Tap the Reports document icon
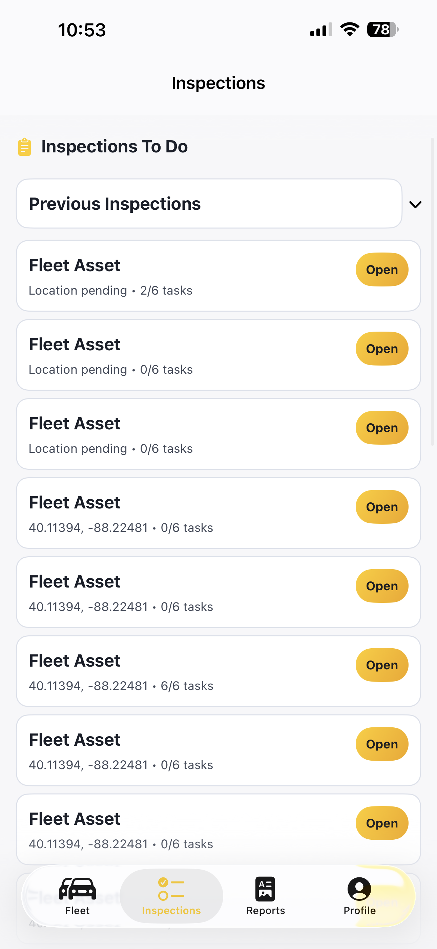 [x=265, y=889]
